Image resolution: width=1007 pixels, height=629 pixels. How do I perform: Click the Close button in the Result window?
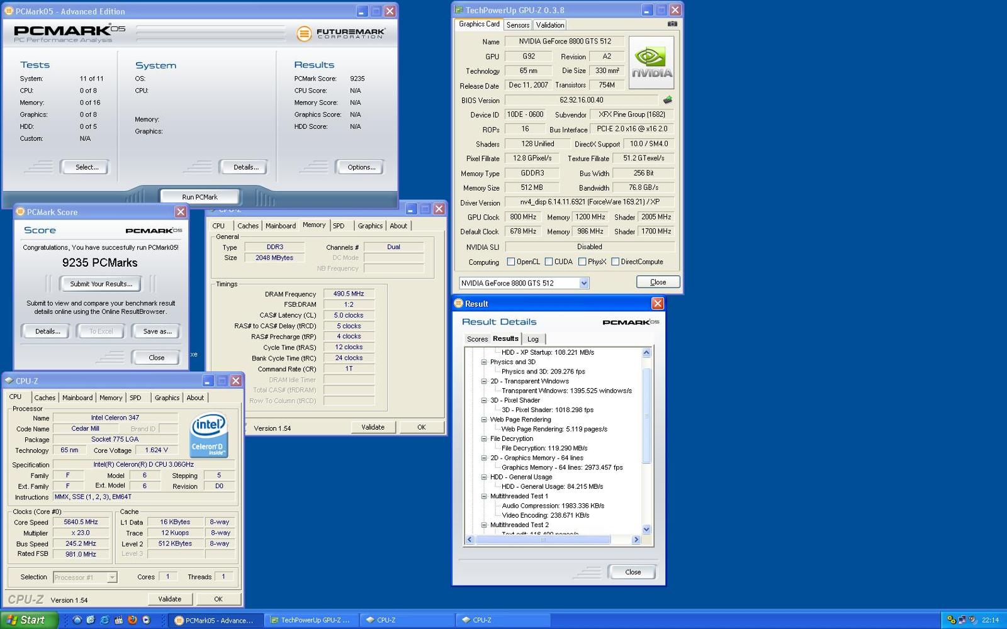(x=633, y=572)
